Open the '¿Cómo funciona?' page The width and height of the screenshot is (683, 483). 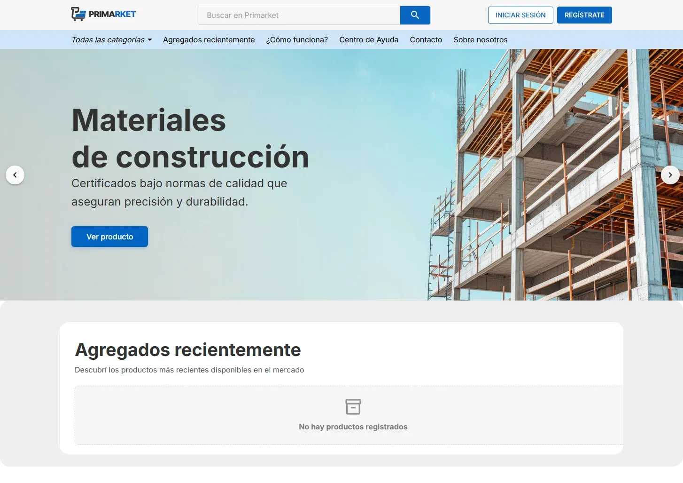tap(297, 40)
